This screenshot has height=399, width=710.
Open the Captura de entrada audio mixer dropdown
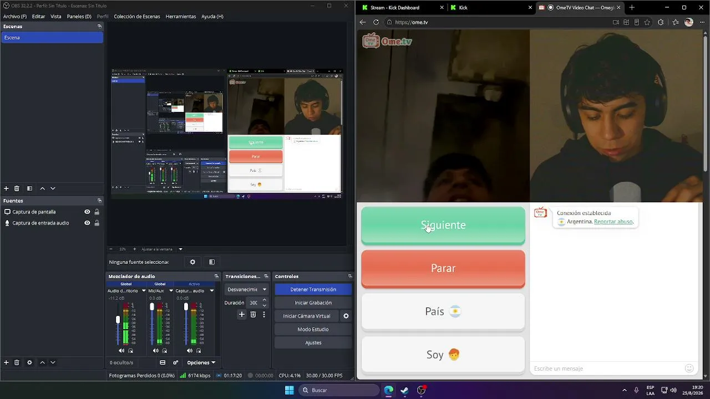(x=211, y=291)
